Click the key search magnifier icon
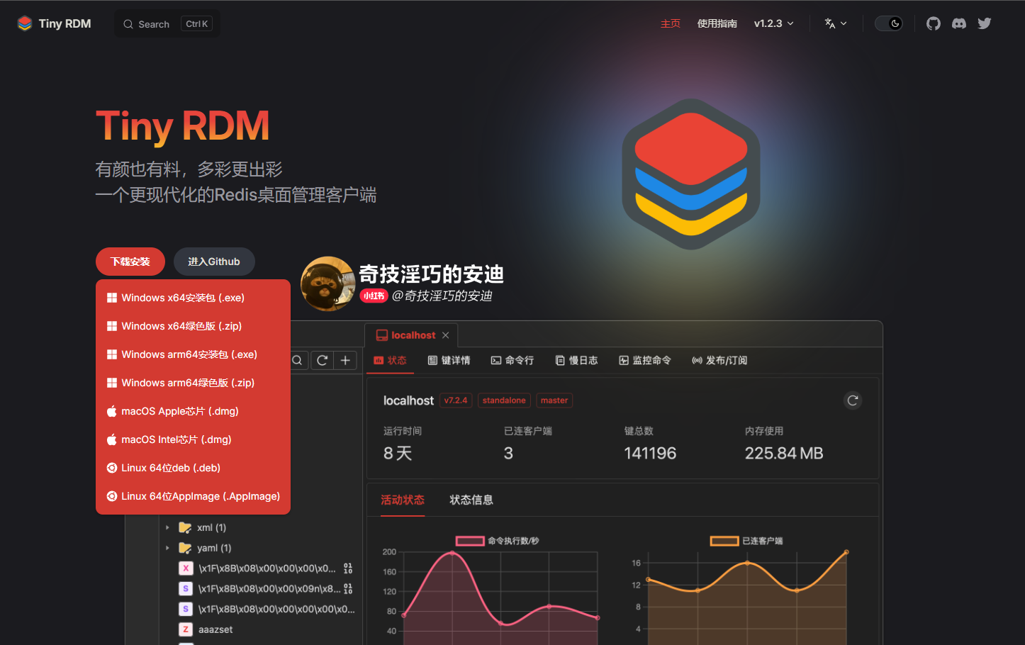This screenshot has width=1025, height=645. 298,360
